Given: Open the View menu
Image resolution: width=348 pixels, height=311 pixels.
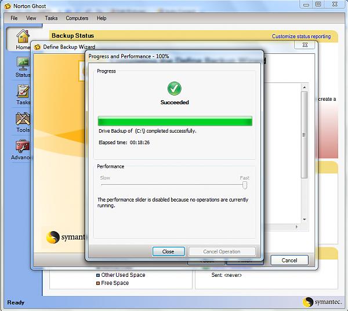Looking at the screenshot, I should pyautogui.click(x=31, y=18).
